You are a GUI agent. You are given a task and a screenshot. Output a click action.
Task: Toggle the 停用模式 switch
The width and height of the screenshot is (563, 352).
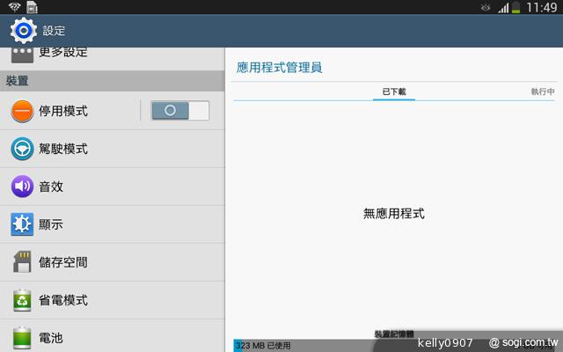click(x=180, y=110)
